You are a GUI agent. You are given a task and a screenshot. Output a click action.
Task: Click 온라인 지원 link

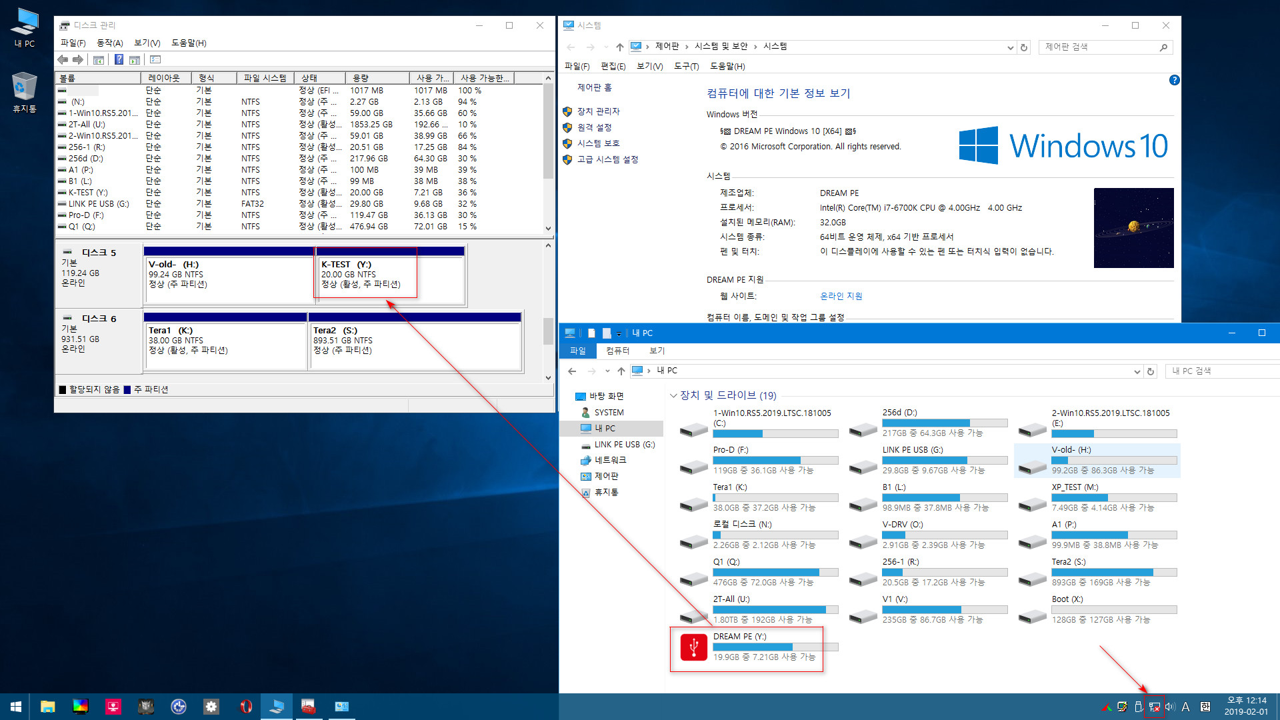pos(841,296)
